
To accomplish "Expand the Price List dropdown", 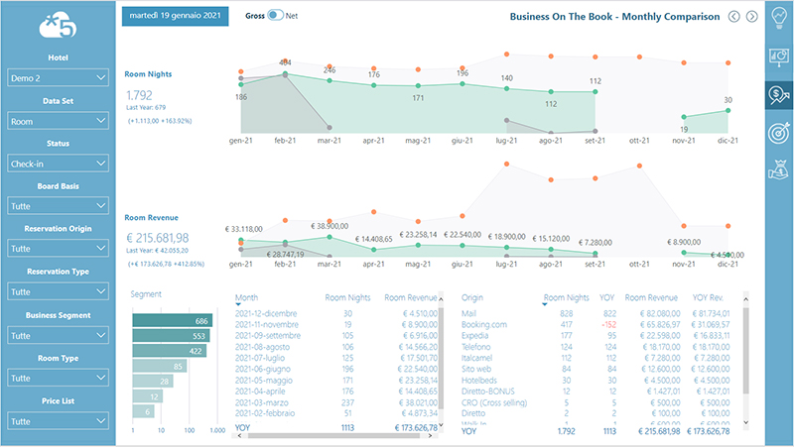I will pyautogui.click(x=58, y=421).
